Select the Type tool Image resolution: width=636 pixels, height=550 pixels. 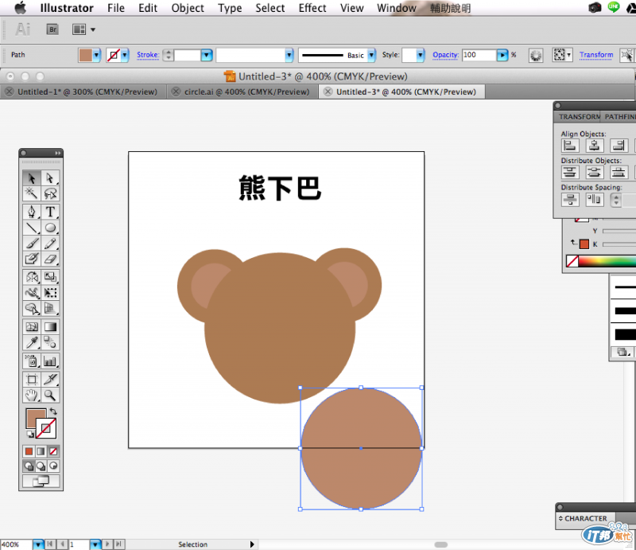50,212
